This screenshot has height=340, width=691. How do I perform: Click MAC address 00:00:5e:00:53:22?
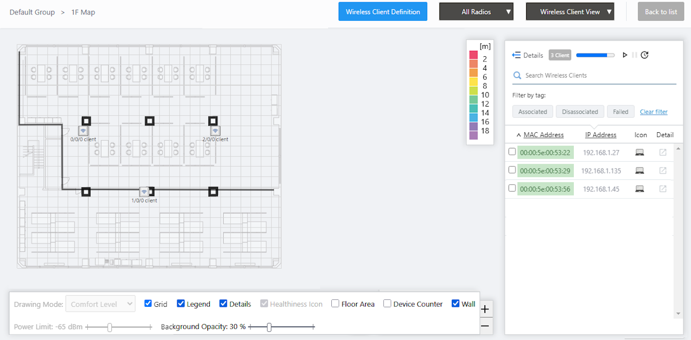coord(545,153)
